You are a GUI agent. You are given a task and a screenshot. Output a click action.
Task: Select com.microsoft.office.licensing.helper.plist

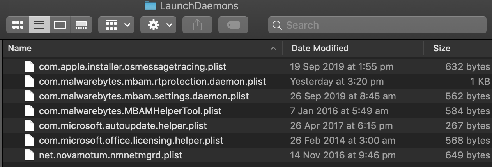[x=131, y=141]
